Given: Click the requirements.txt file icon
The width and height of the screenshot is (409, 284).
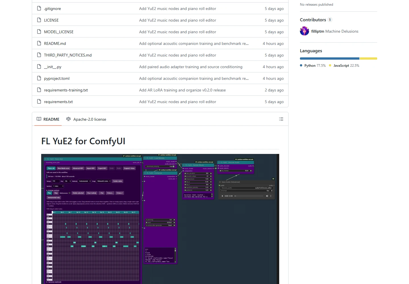Looking at the screenshot, I should tap(39, 102).
